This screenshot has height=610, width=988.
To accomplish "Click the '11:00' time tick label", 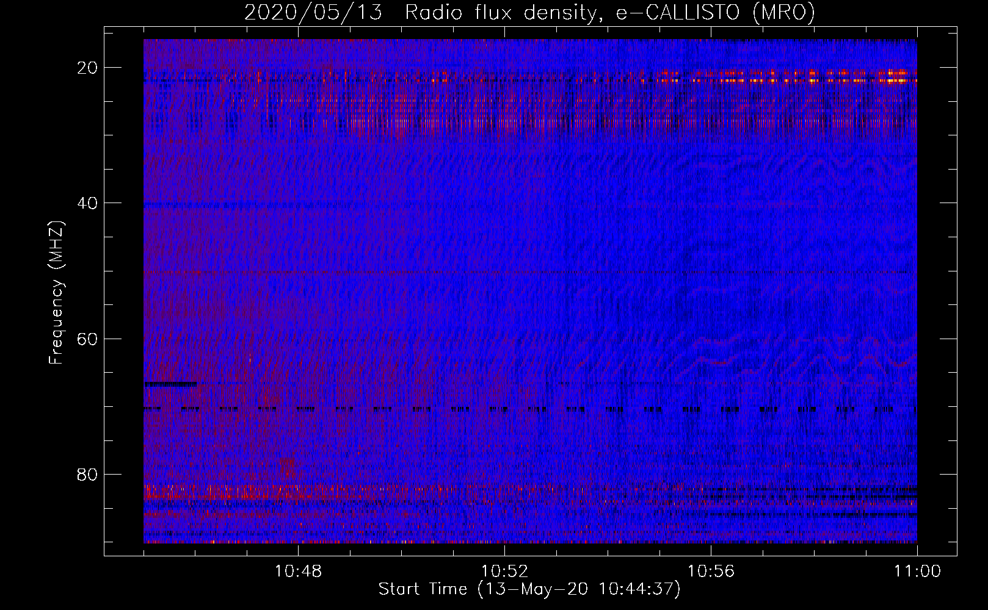I will pos(917,572).
